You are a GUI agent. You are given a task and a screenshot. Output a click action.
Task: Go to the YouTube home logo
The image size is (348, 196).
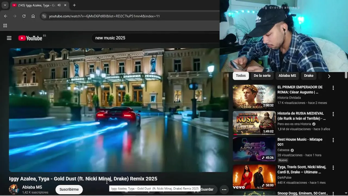pyautogui.click(x=30, y=38)
